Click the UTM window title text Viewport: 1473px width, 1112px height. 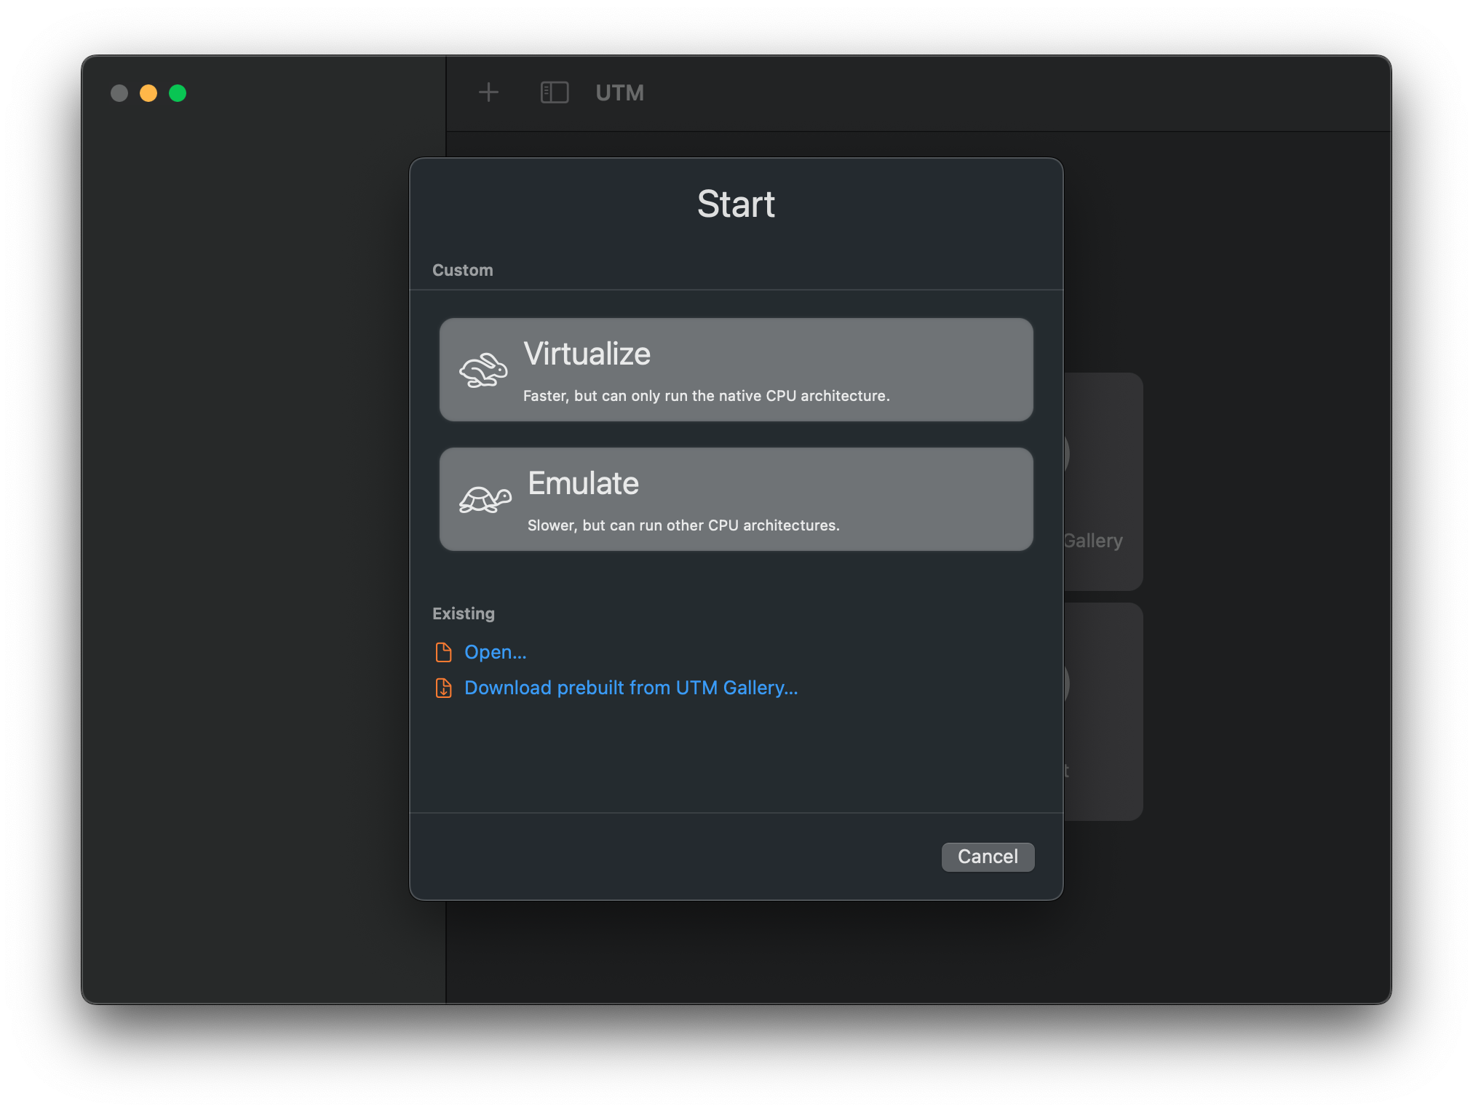(x=619, y=93)
